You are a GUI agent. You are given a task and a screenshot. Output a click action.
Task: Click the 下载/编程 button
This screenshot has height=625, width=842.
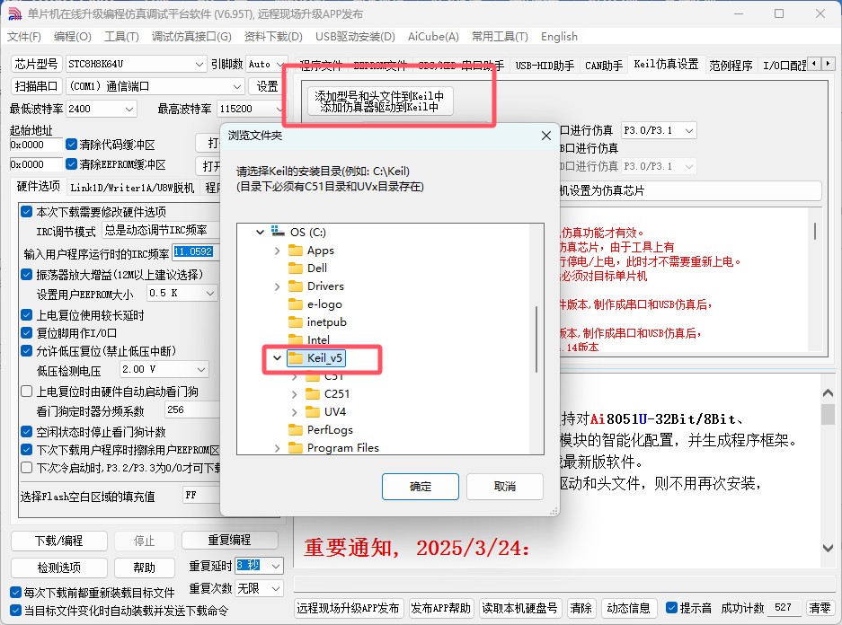click(59, 541)
